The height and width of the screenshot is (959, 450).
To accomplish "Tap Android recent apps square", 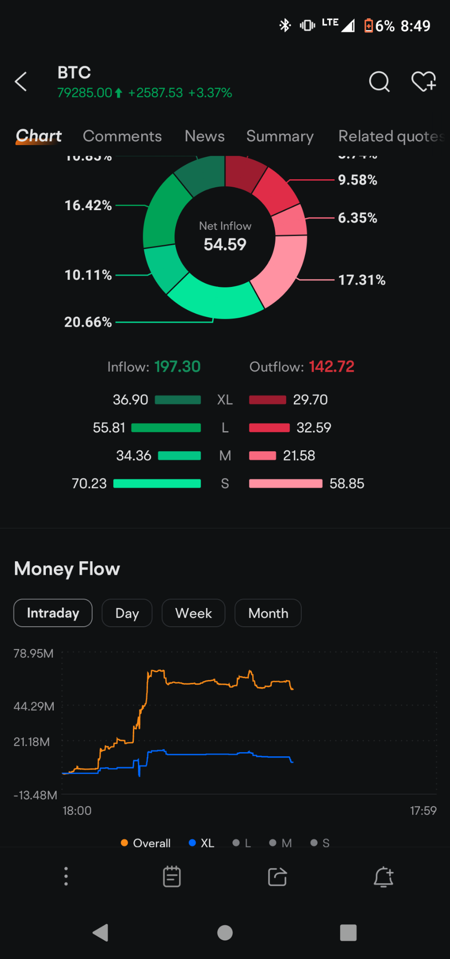I will [348, 932].
